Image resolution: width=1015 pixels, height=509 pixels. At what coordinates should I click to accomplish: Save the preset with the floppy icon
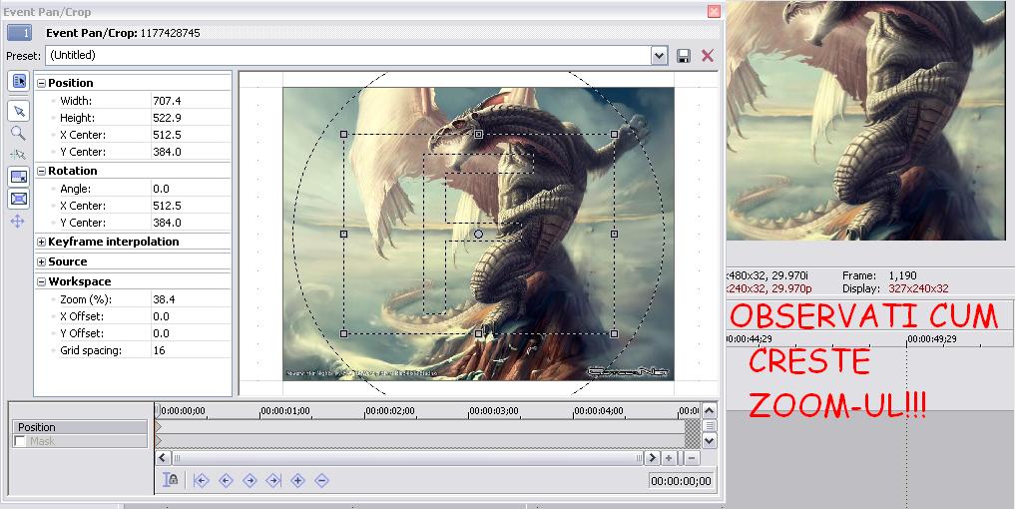(683, 56)
